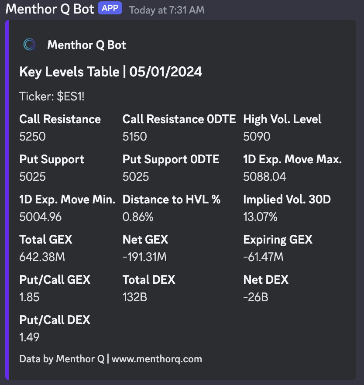This screenshot has height=385, width=364.
Task: Click the Implied Vol. 30D percentage
Action: tap(258, 217)
